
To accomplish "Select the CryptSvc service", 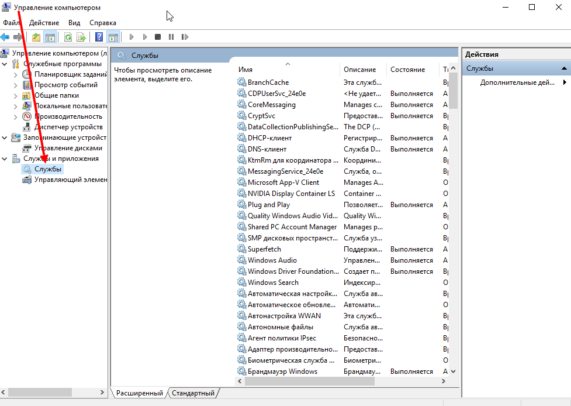I will [x=261, y=116].
